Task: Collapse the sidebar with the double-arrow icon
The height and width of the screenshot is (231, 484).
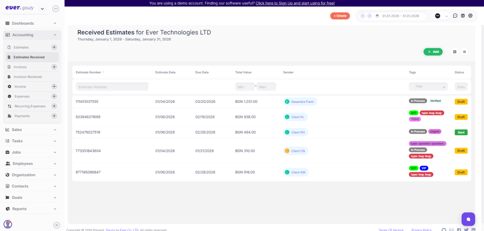Action: [x=56, y=225]
